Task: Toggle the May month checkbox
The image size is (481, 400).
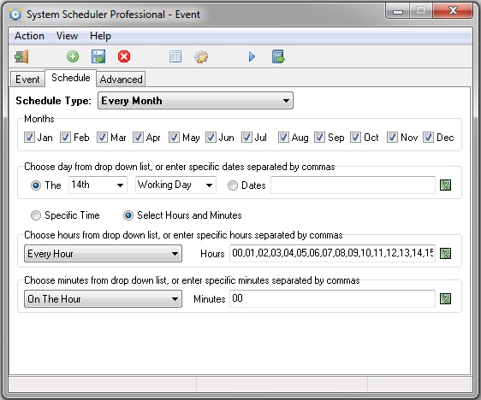Action: pos(175,138)
